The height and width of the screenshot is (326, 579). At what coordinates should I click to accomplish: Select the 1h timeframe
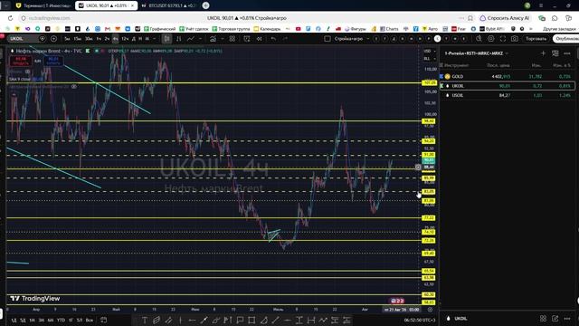[x=99, y=38]
